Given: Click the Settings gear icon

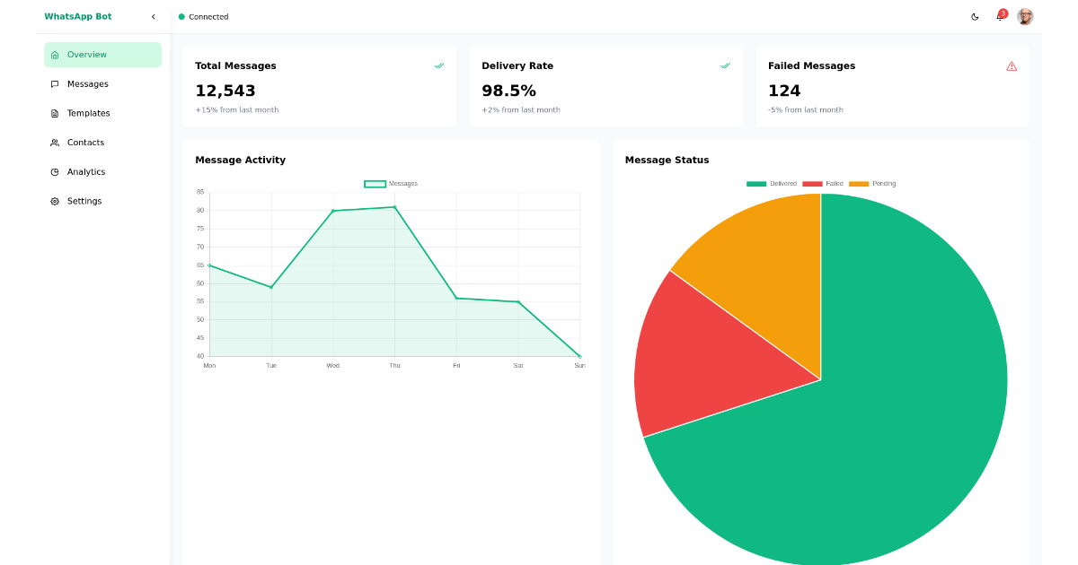Looking at the screenshot, I should [56, 201].
